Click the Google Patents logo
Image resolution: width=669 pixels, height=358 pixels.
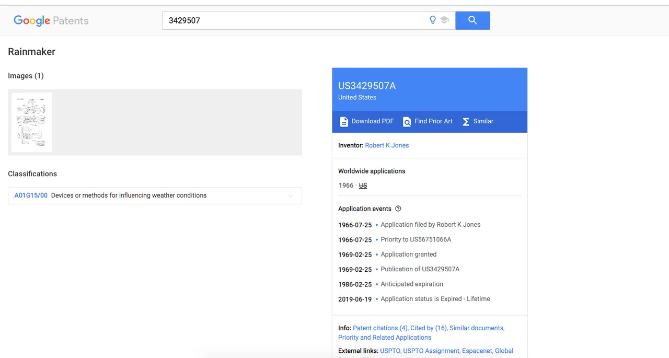[x=51, y=21]
